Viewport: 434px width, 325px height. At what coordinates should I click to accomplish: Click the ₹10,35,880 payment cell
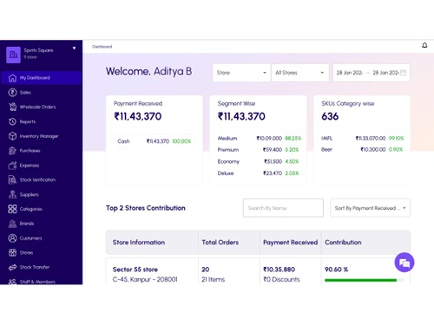pyautogui.click(x=279, y=270)
